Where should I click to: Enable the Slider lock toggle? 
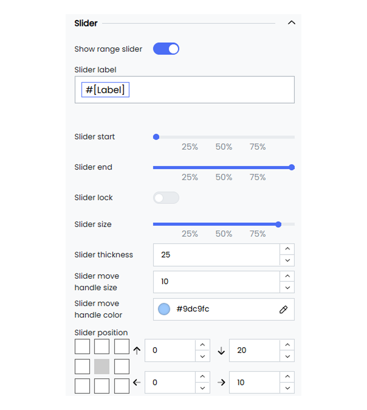tap(166, 198)
